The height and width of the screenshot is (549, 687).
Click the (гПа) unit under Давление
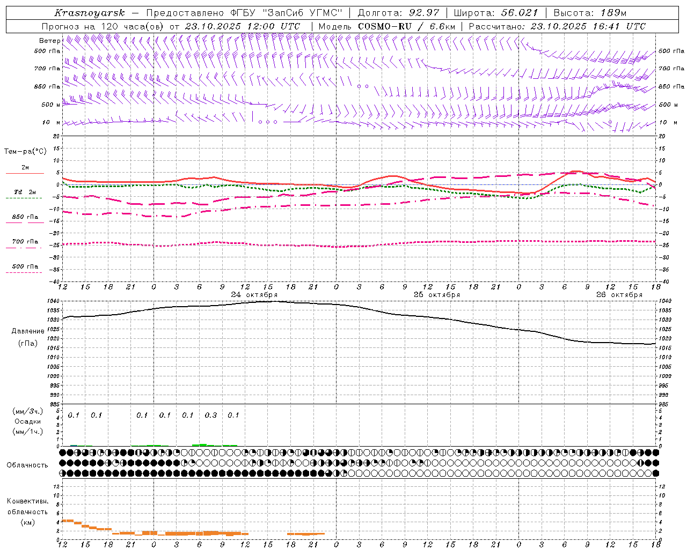[x=28, y=344]
